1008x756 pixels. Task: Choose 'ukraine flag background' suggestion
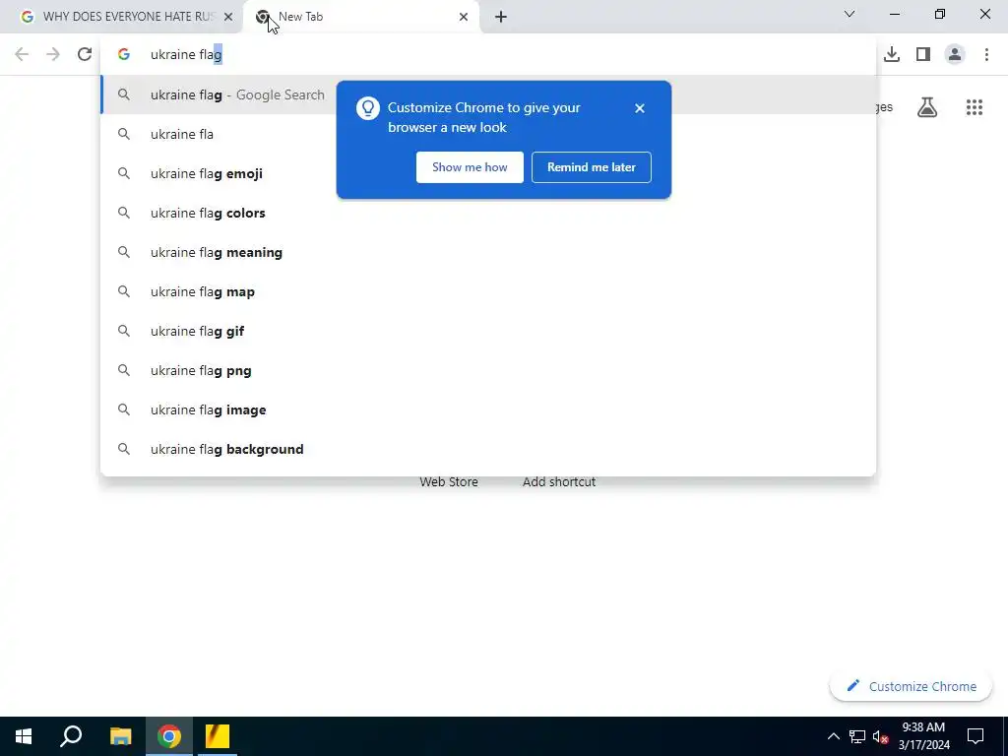coord(488,449)
